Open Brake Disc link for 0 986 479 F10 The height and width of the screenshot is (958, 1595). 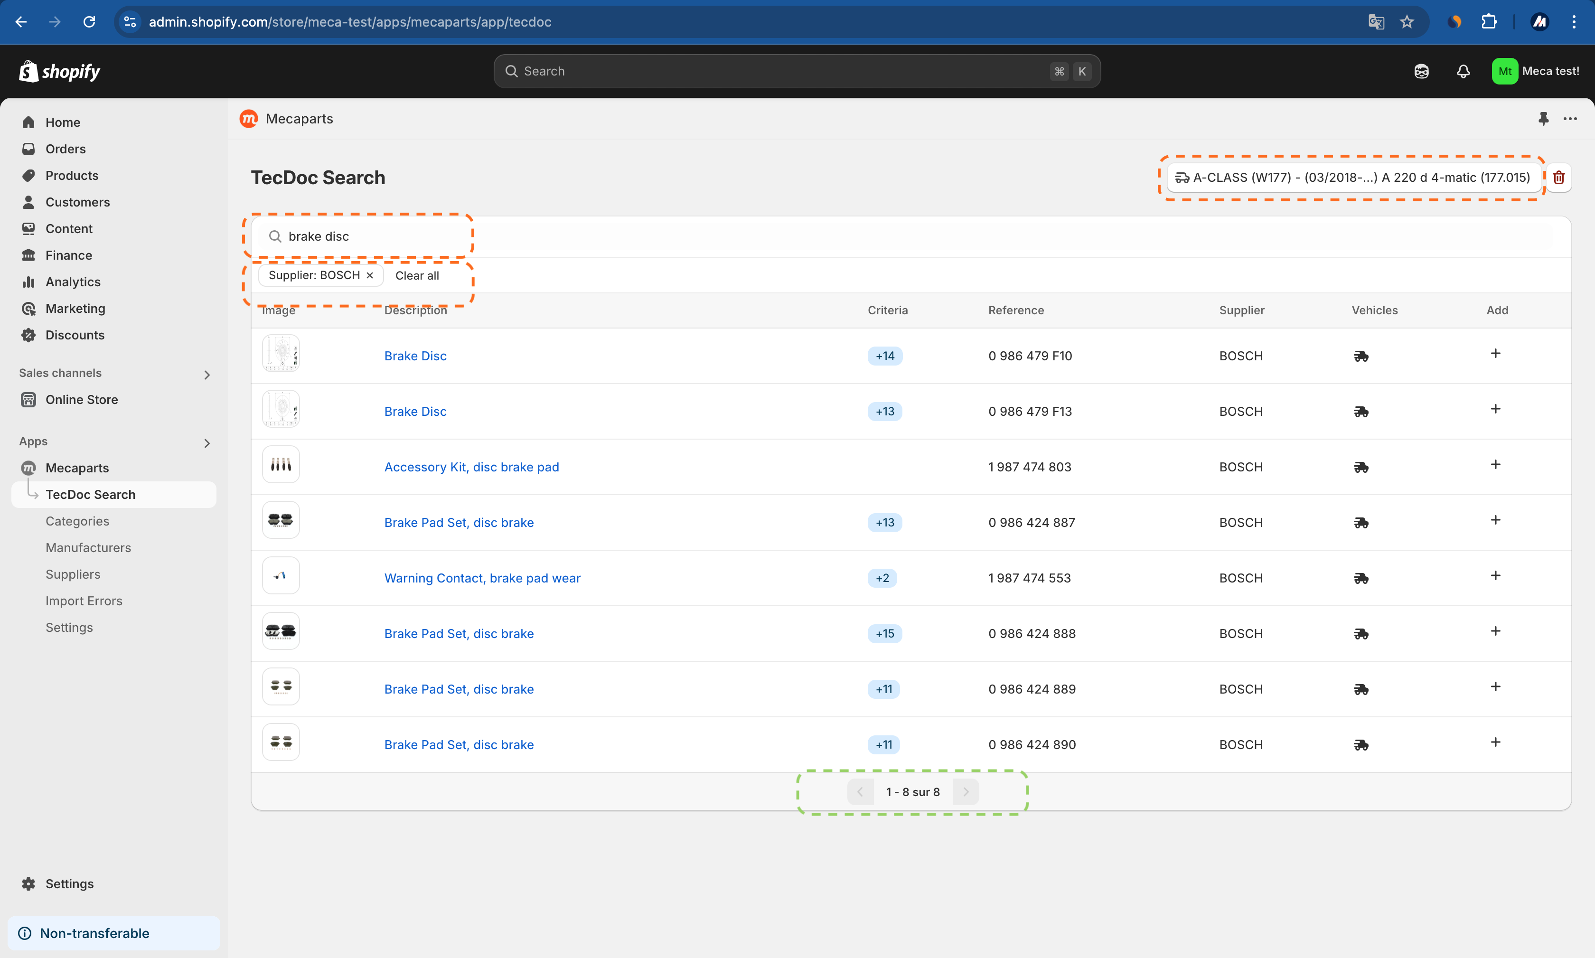coord(415,356)
